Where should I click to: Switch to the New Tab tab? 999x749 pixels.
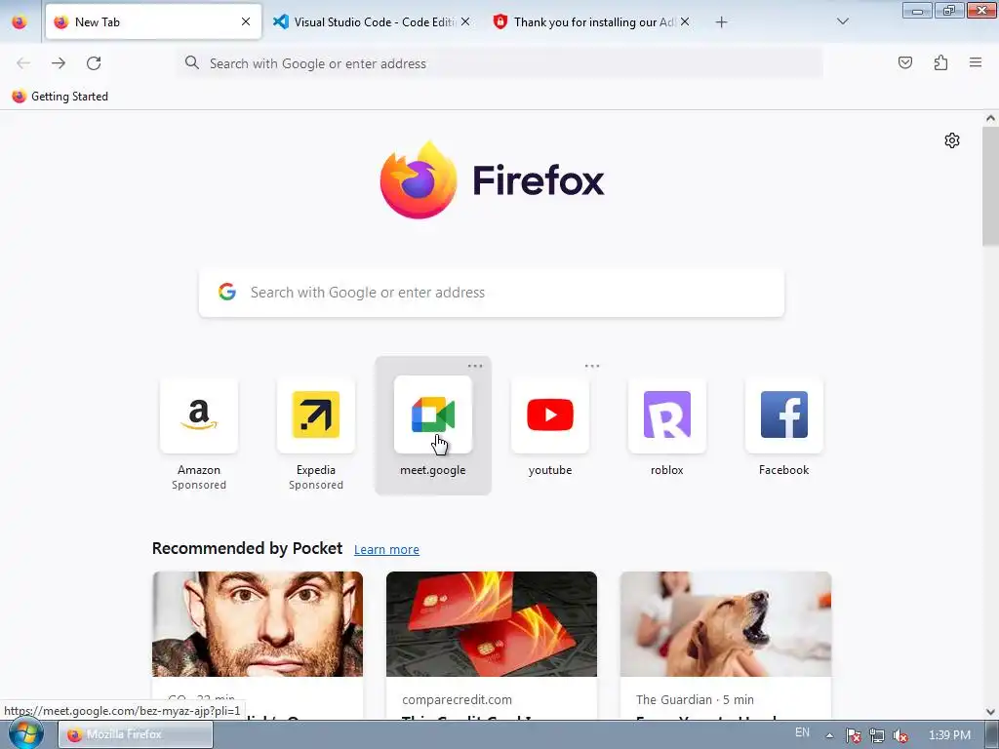(x=153, y=21)
